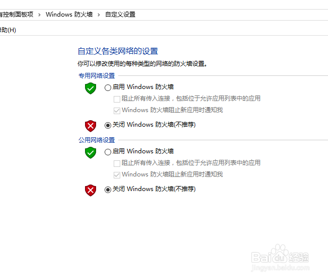The image size is (328, 279).
Task: Toggle 防火墙阻止新应用时通知我 under public network
Action: pos(117,175)
